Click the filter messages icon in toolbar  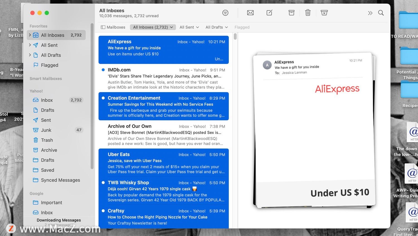(225, 13)
